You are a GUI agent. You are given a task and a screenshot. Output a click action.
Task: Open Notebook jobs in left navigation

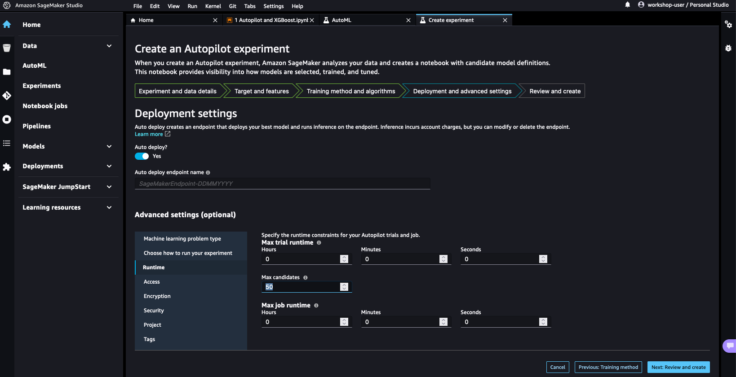[x=45, y=106]
